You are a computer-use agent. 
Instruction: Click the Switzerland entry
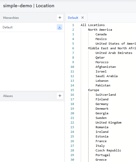106,95
